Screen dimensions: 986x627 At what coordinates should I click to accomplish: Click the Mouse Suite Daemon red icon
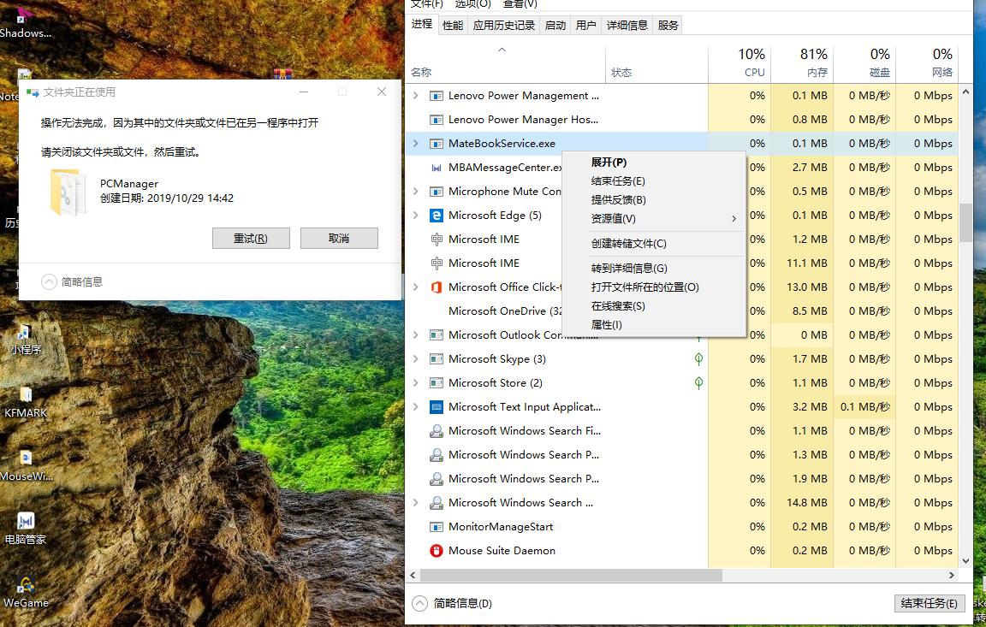pos(437,550)
